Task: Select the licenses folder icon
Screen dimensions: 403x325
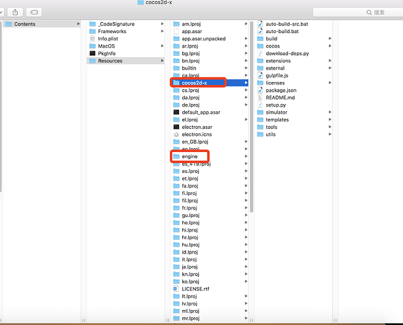Action: [x=260, y=83]
